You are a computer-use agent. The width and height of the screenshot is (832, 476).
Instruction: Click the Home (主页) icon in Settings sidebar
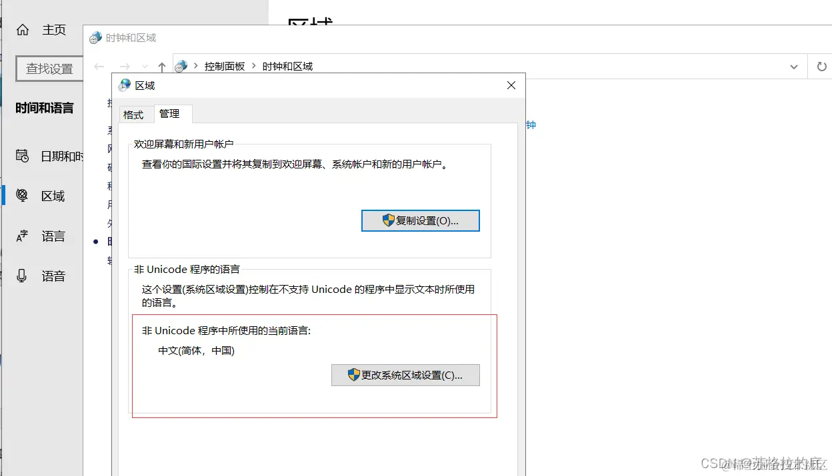23,29
